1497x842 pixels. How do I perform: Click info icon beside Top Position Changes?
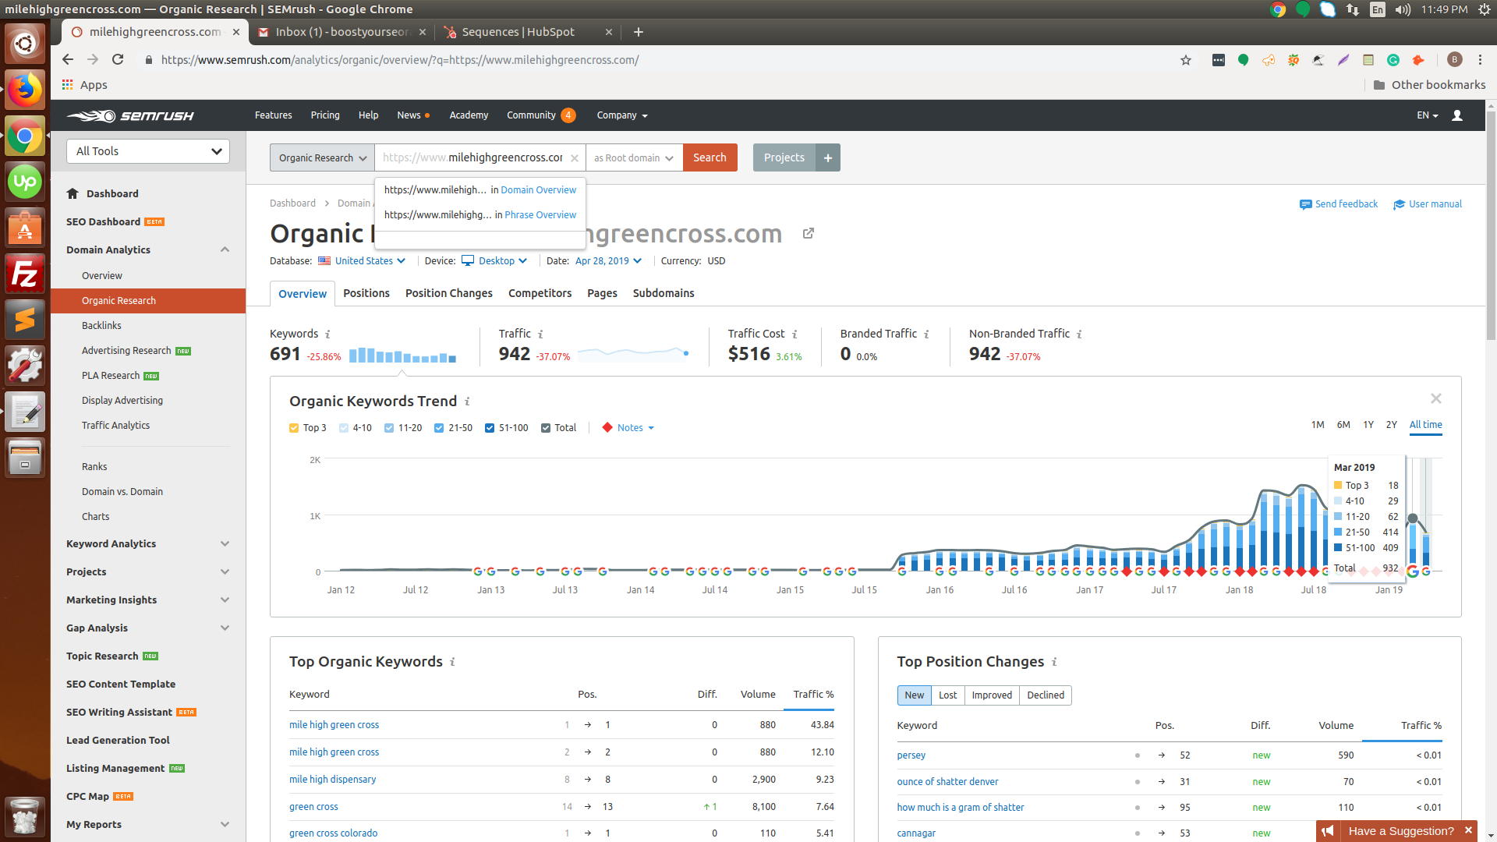[x=1054, y=662]
